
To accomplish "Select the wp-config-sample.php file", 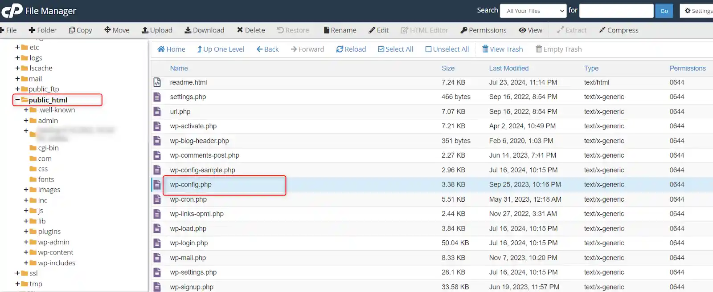I will click(202, 170).
